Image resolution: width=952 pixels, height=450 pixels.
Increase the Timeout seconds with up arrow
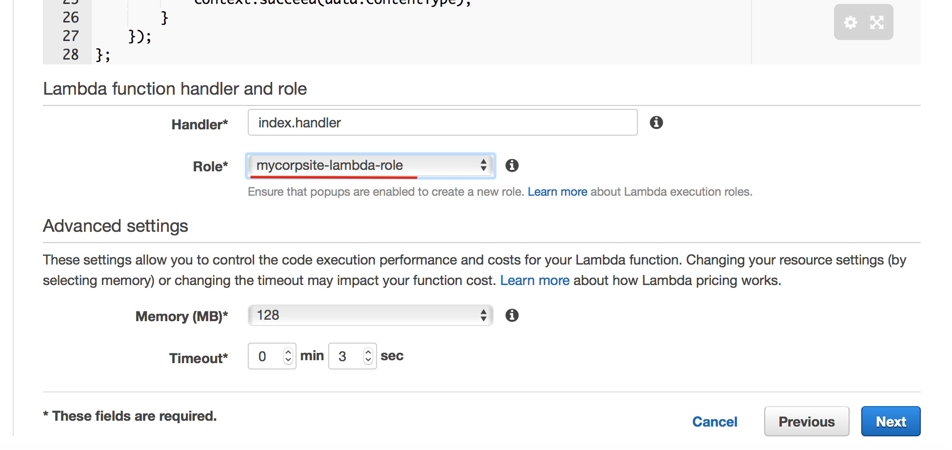pyautogui.click(x=368, y=351)
